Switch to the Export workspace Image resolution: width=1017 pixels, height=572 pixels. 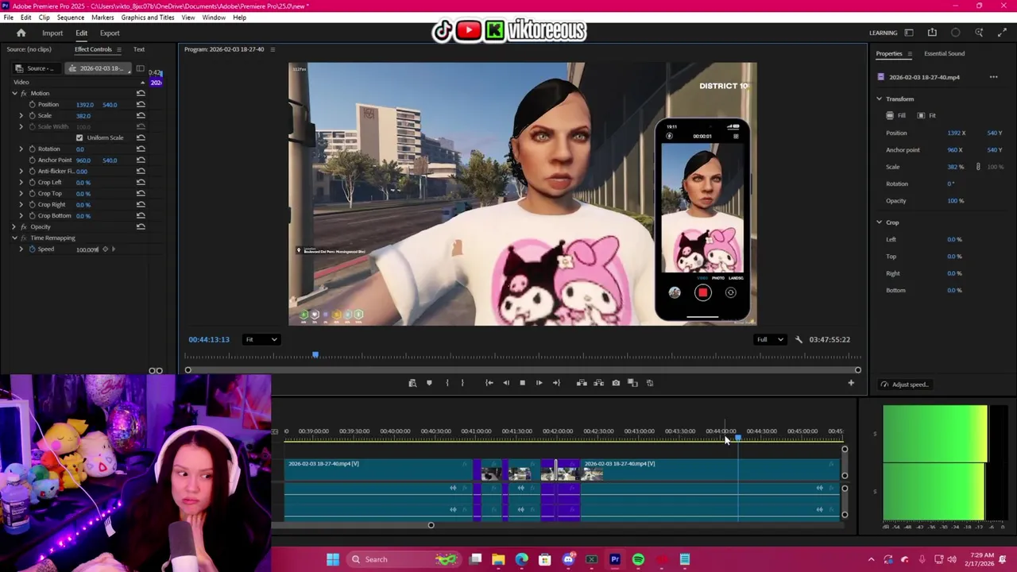[x=110, y=33]
